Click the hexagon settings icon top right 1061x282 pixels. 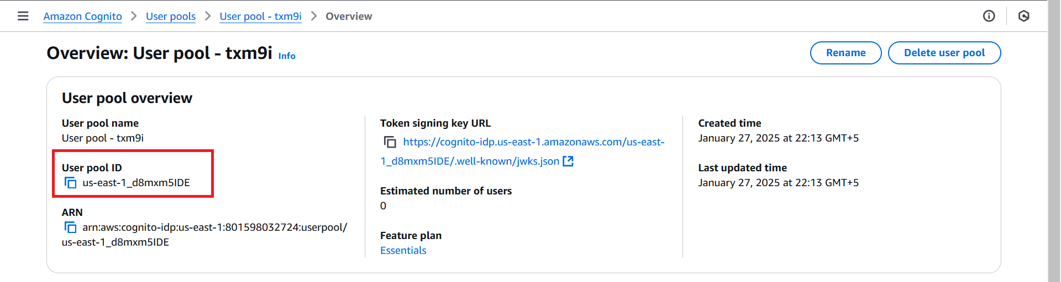[1024, 16]
